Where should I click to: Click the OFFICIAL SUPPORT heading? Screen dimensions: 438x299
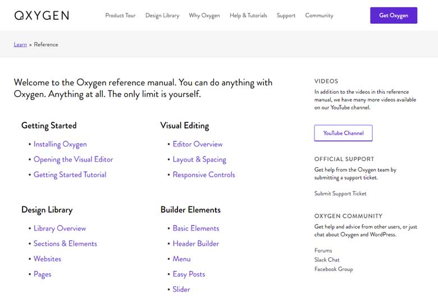click(x=344, y=159)
